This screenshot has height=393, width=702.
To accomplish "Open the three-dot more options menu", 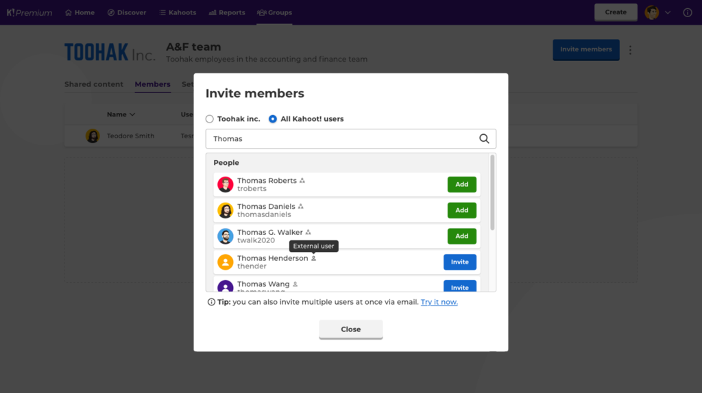I will click(x=631, y=50).
